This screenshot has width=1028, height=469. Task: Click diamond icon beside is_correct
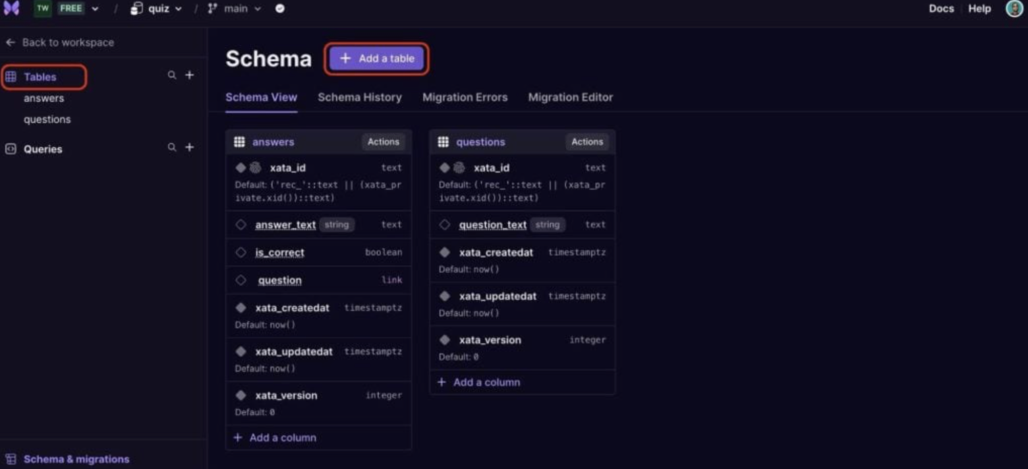point(241,253)
